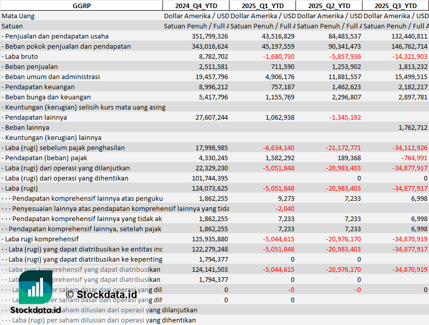The image size is (429, 325).
Task: Select the 2024_Q4_YTD column header
Action: [195, 6]
